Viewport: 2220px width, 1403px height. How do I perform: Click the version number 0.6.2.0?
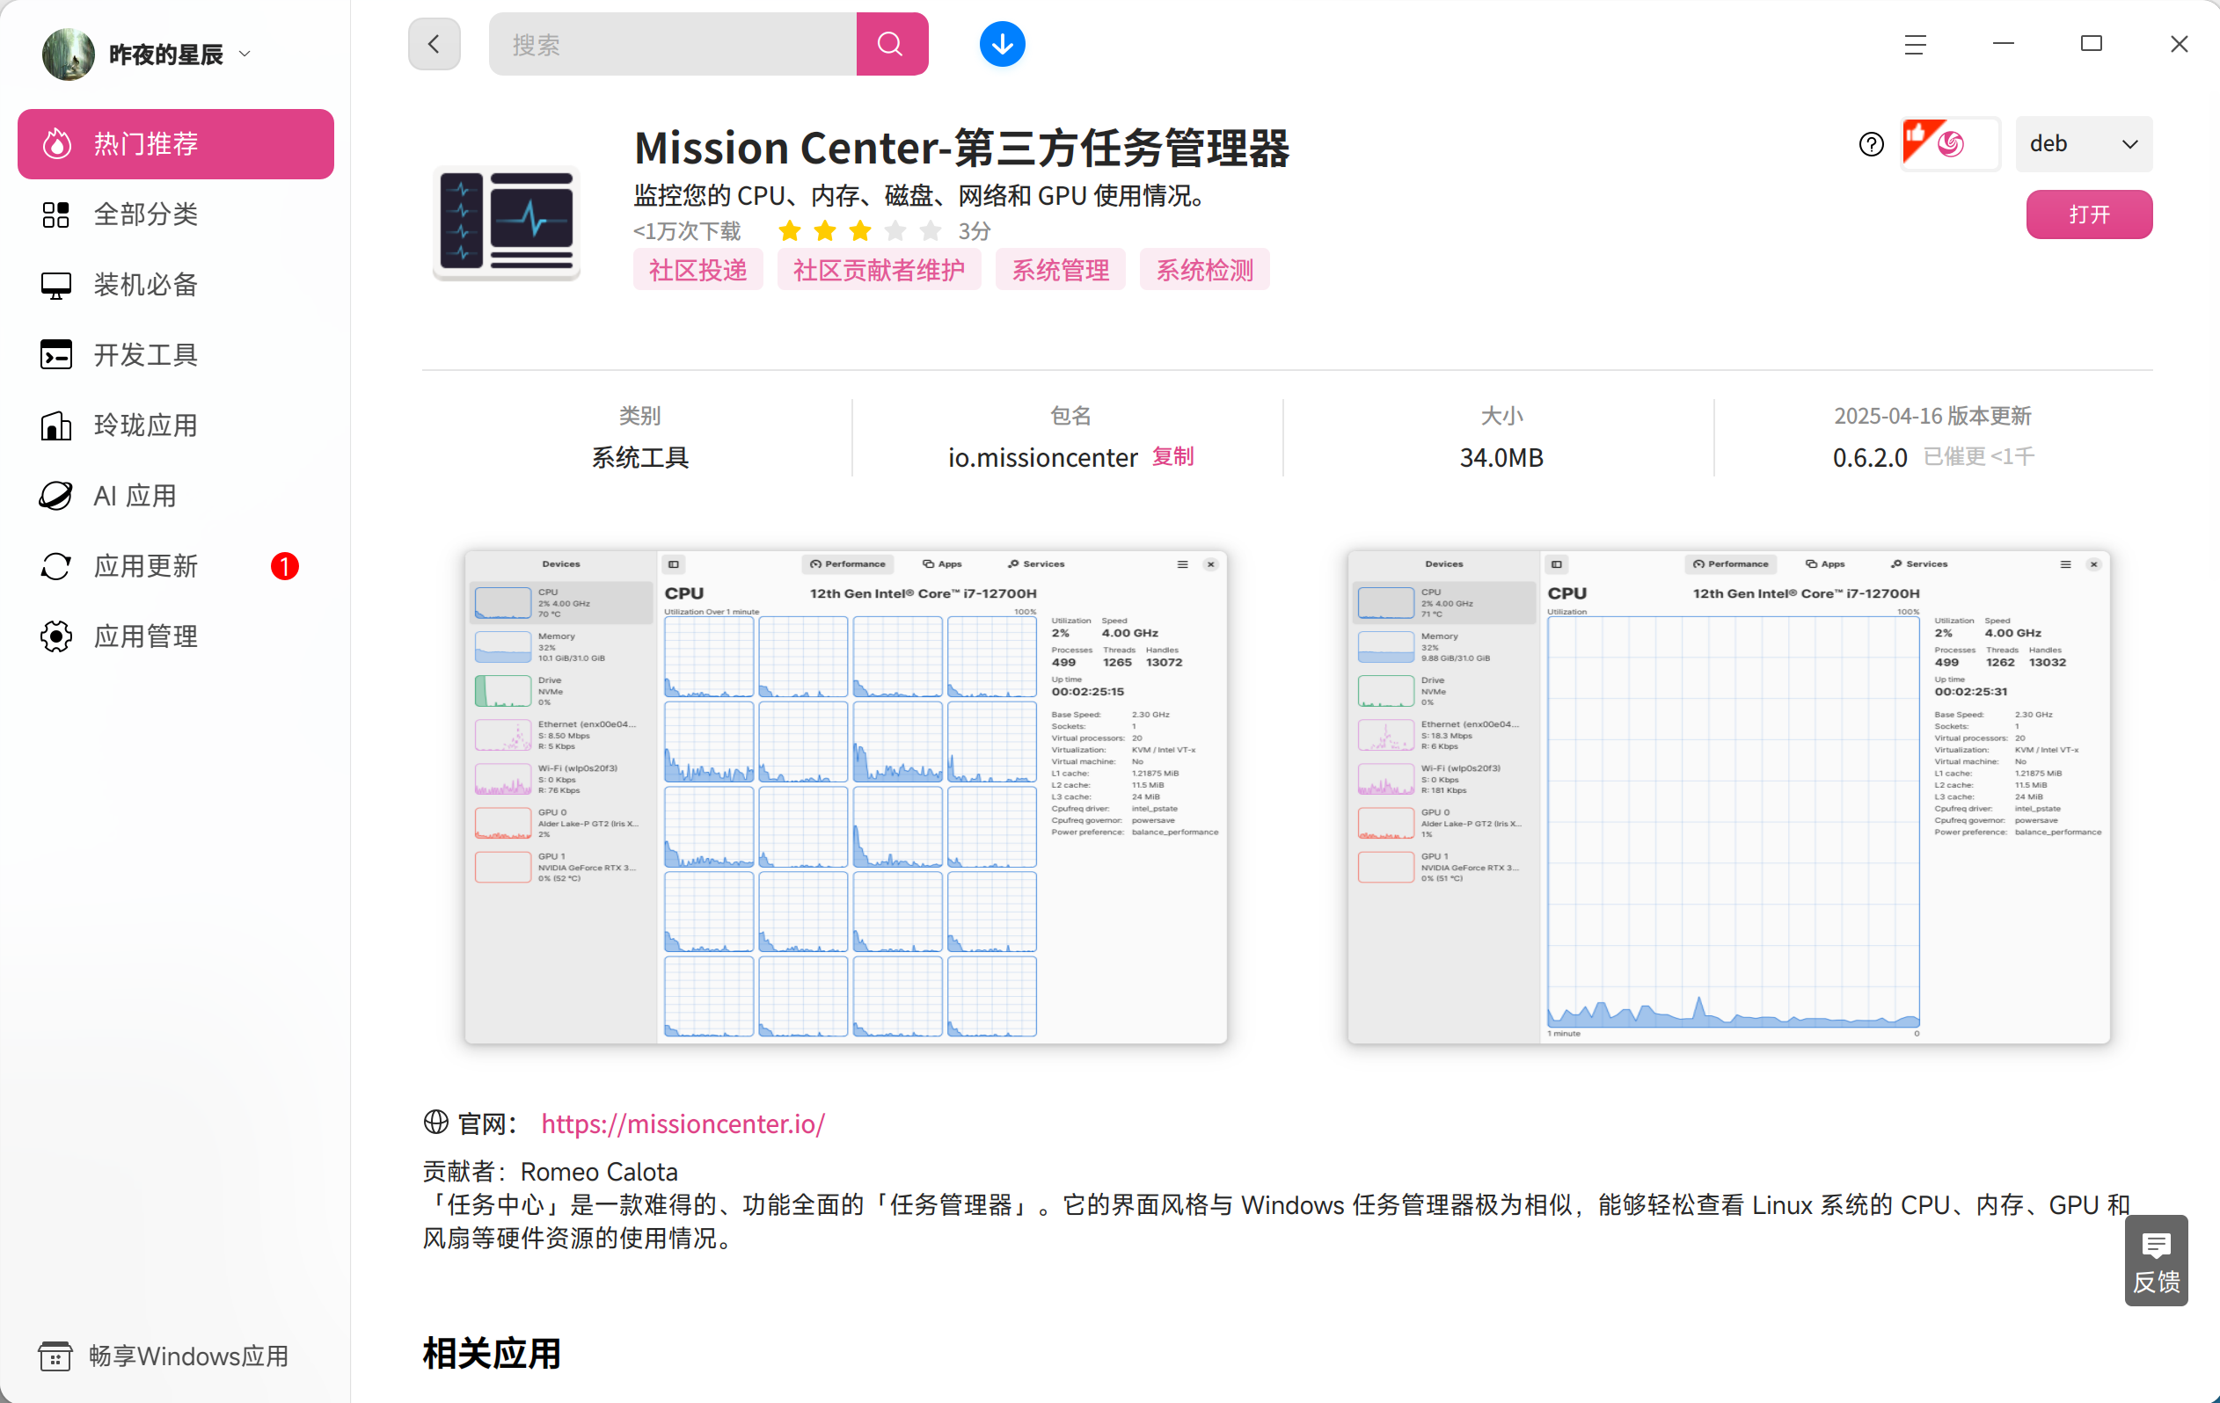(x=1870, y=457)
